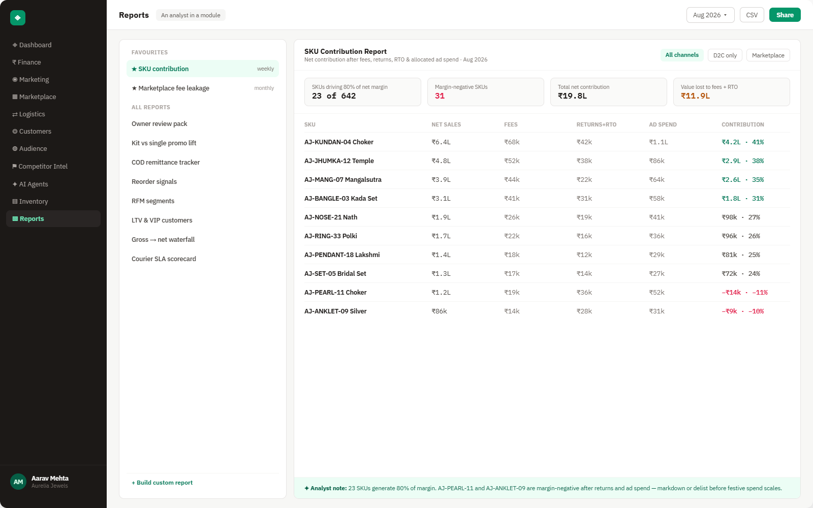Open the SKU contribution favourite report
The height and width of the screenshot is (508, 813).
pos(203,69)
